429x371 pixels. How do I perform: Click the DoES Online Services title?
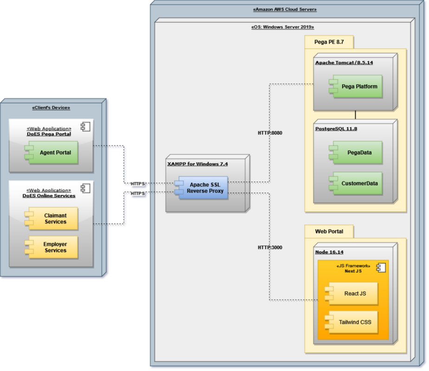click(49, 196)
